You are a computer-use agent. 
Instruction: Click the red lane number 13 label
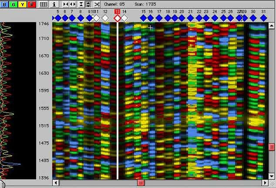(117, 12)
